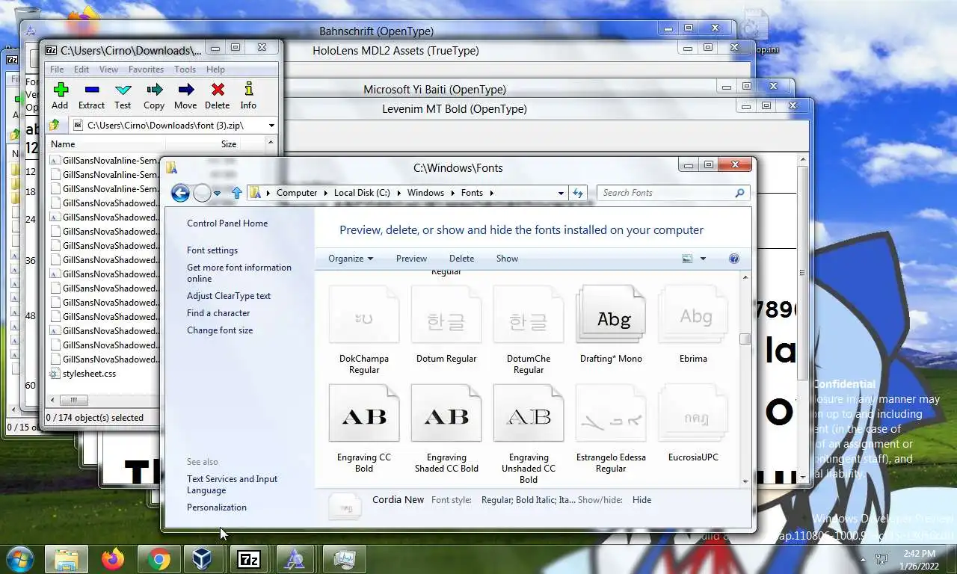Image resolution: width=957 pixels, height=574 pixels.
Task: Open the recent pages dropdown arrow
Action: (x=217, y=193)
